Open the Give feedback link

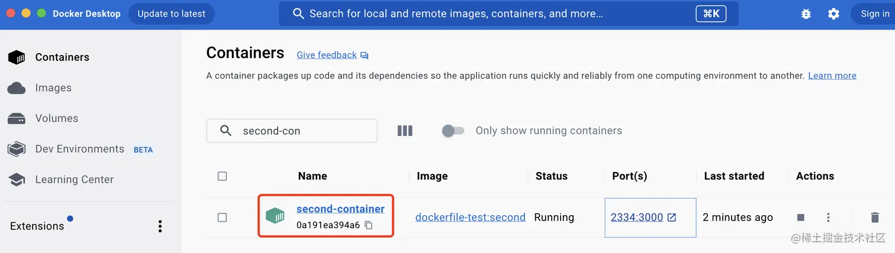pos(327,55)
